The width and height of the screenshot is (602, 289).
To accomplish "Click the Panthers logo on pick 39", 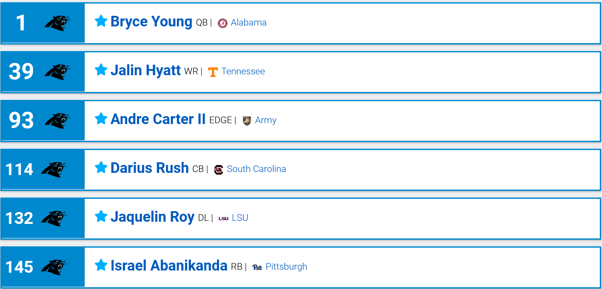I will (x=57, y=72).
